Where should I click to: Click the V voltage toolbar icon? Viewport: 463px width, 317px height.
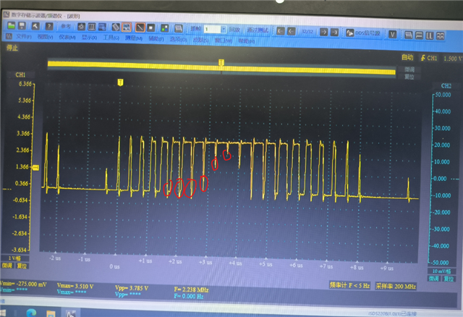392,34
